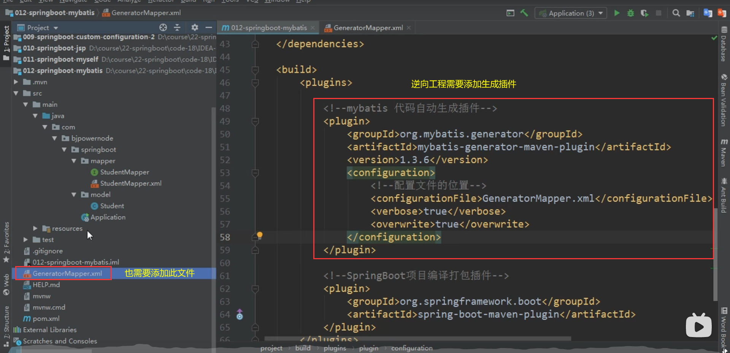Click the editor vertical scrollbar thumb
Image resolution: width=730 pixels, height=353 pixels.
715,254
